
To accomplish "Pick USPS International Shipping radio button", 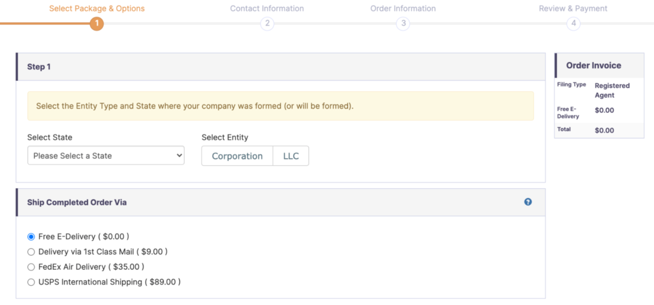I will pos(31,282).
